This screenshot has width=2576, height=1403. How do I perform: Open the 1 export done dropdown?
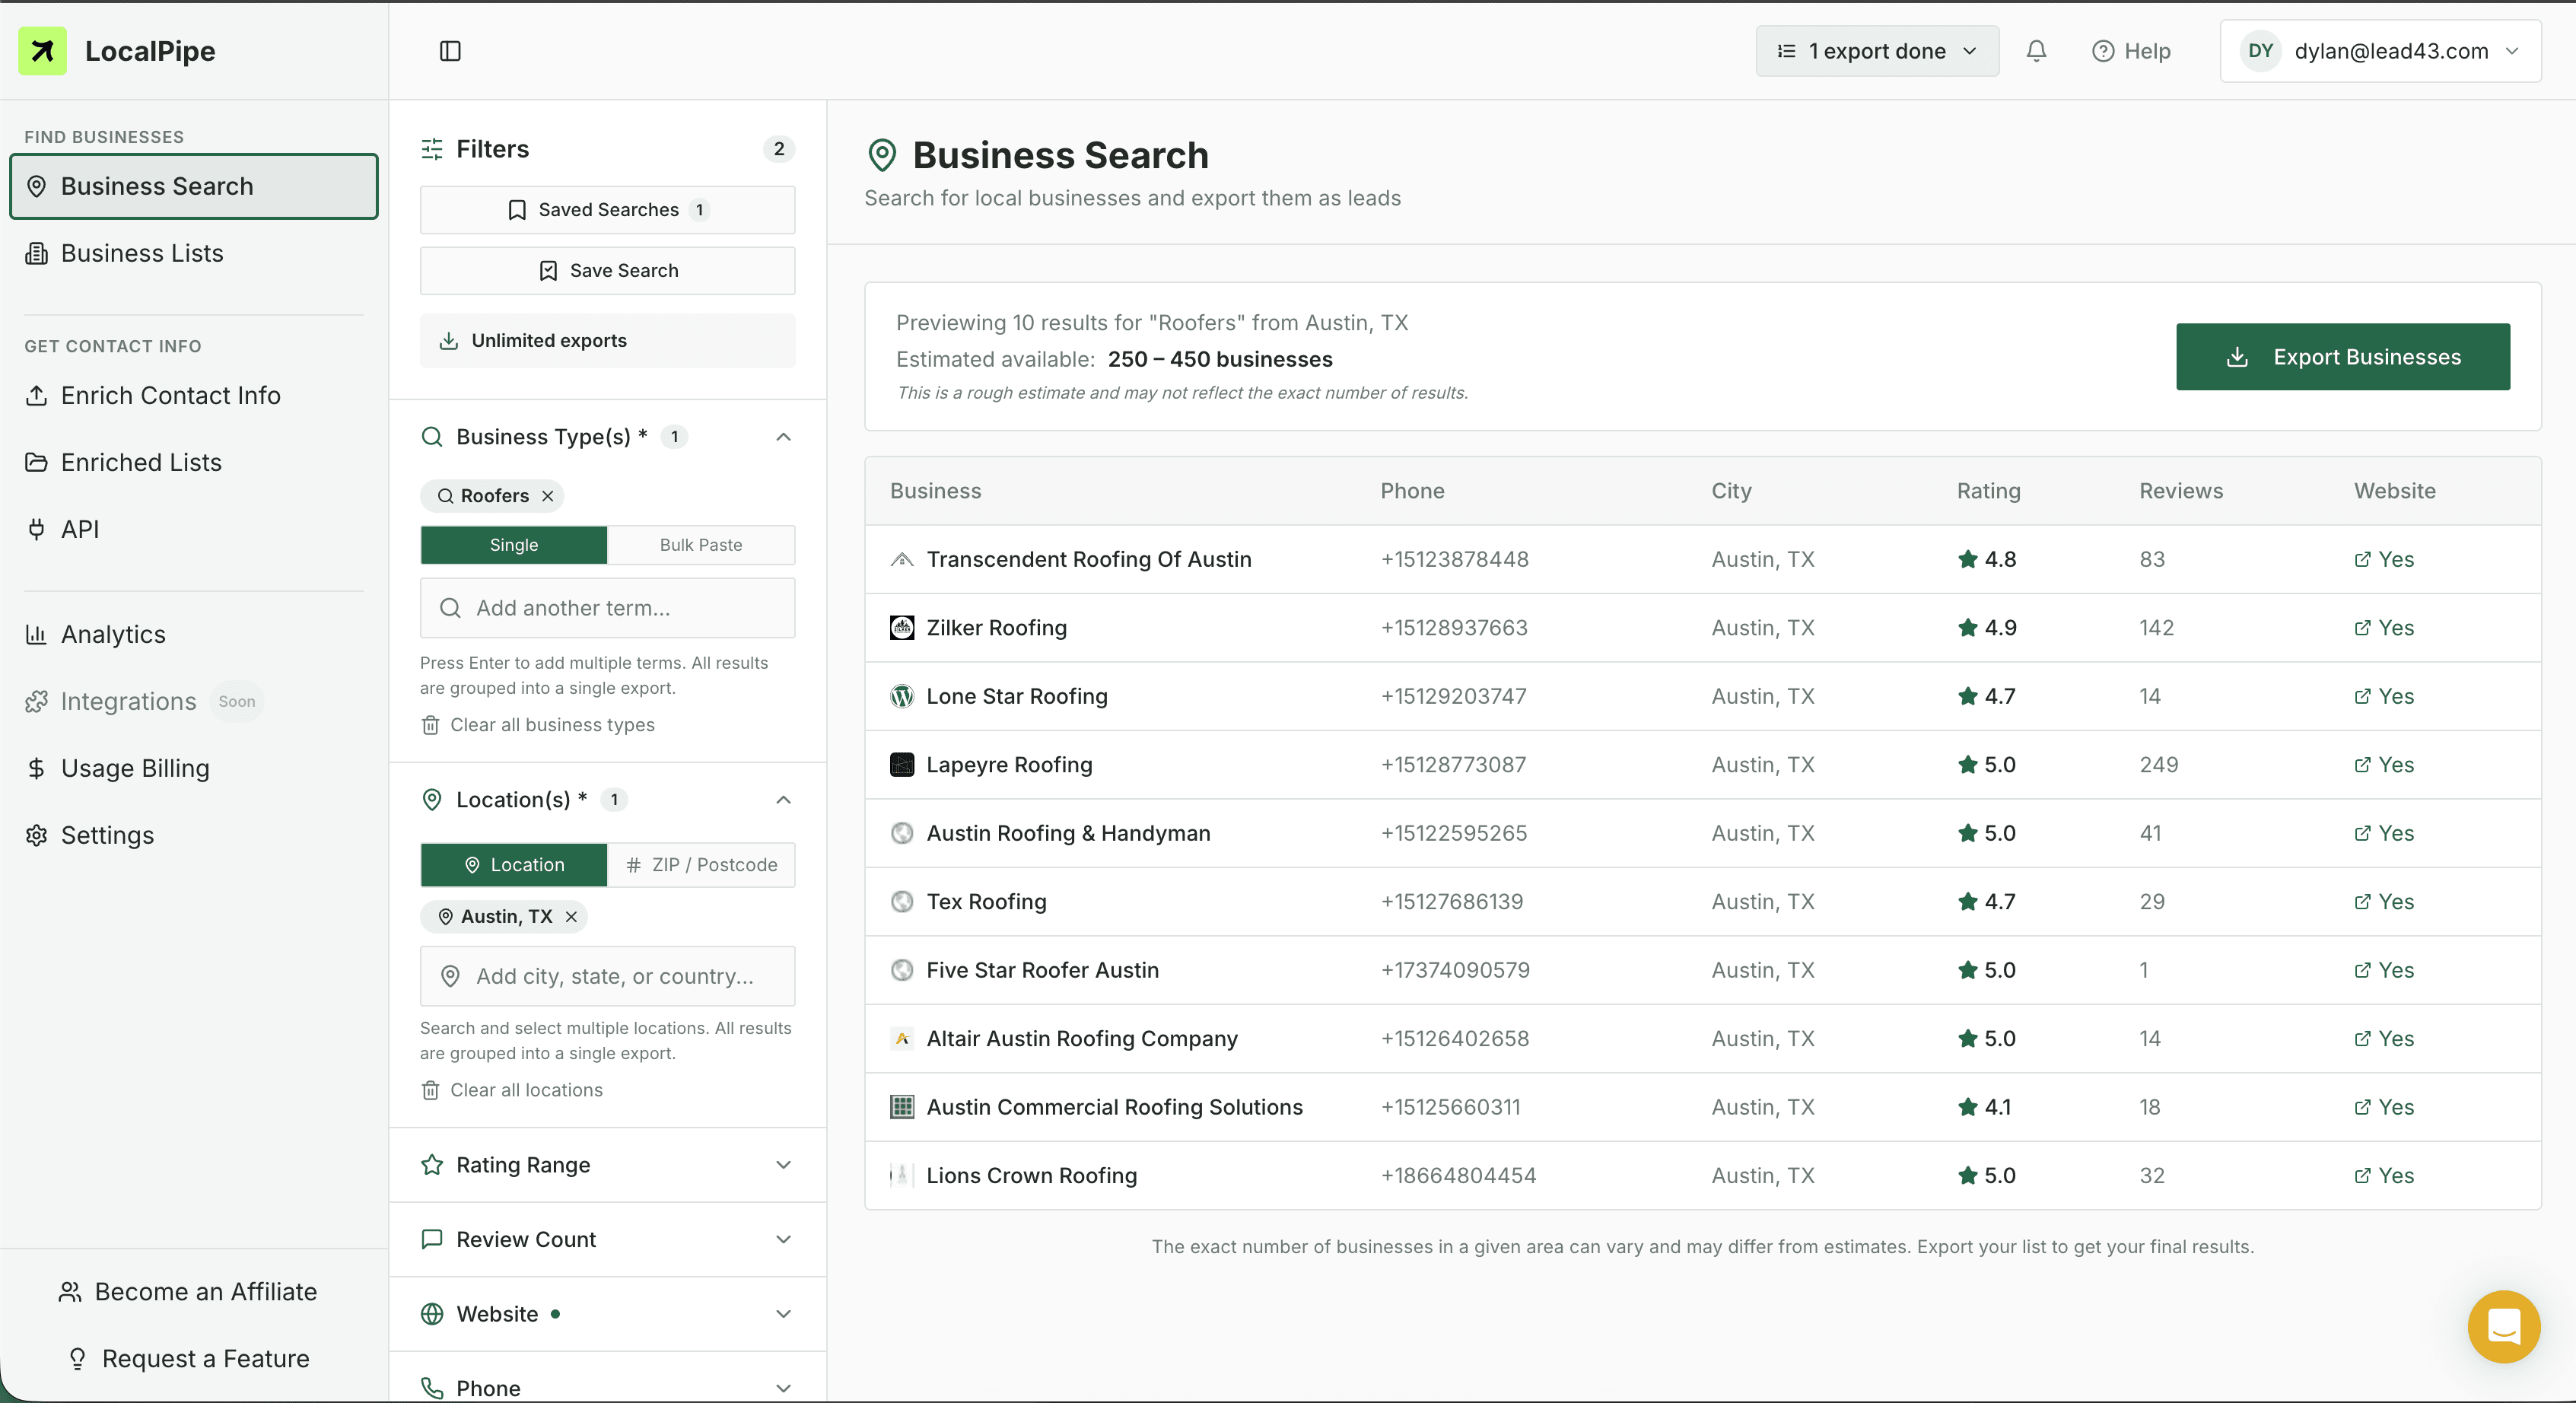point(1877,50)
